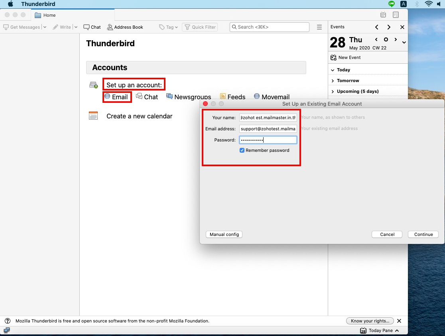Go to previous day in Events header

tap(376, 27)
